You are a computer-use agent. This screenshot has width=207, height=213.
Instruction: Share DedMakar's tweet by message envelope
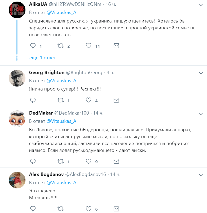click(x=116, y=161)
